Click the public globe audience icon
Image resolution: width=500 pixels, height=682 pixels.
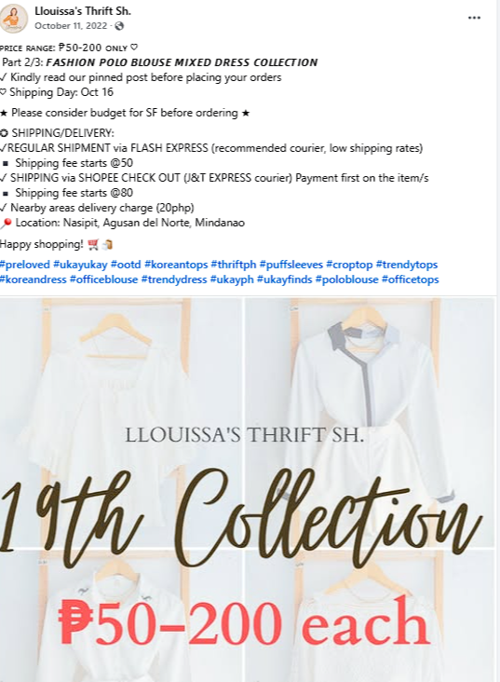(x=119, y=26)
